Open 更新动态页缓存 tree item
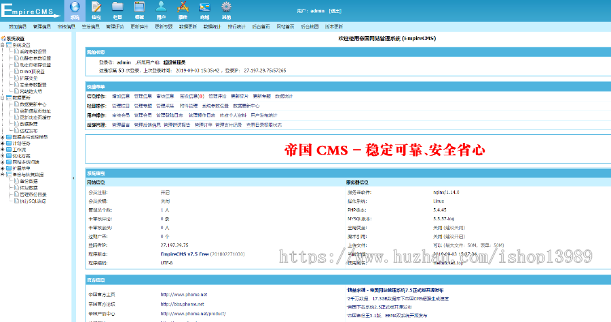The width and height of the screenshot is (611, 322). pos(35,117)
